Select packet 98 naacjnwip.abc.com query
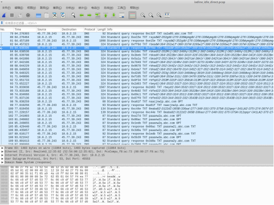Image resolution: width=274 pixels, height=205 pixels. (137, 102)
